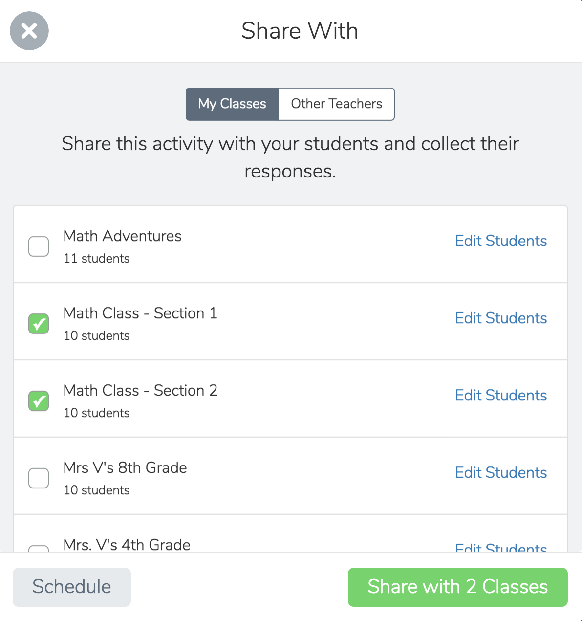Edit Students for Math Adventures

point(501,241)
